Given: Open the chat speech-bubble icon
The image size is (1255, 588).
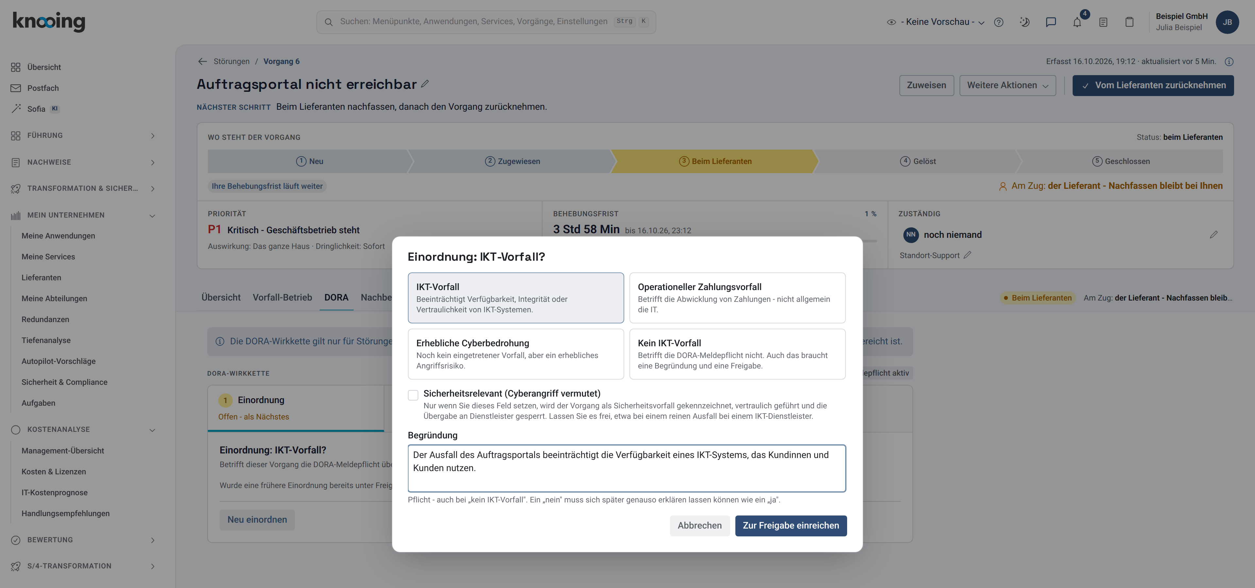Looking at the screenshot, I should [1051, 22].
